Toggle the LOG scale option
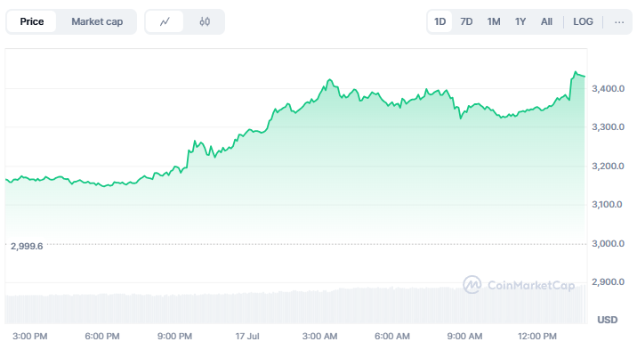This screenshot has width=637, height=350. tap(583, 21)
